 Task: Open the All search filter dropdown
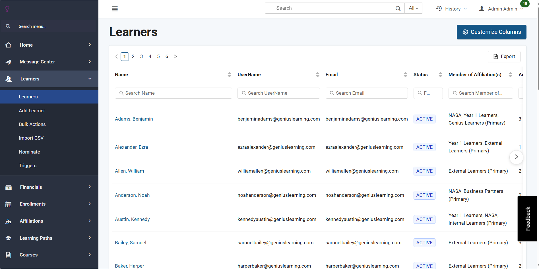tap(413, 8)
